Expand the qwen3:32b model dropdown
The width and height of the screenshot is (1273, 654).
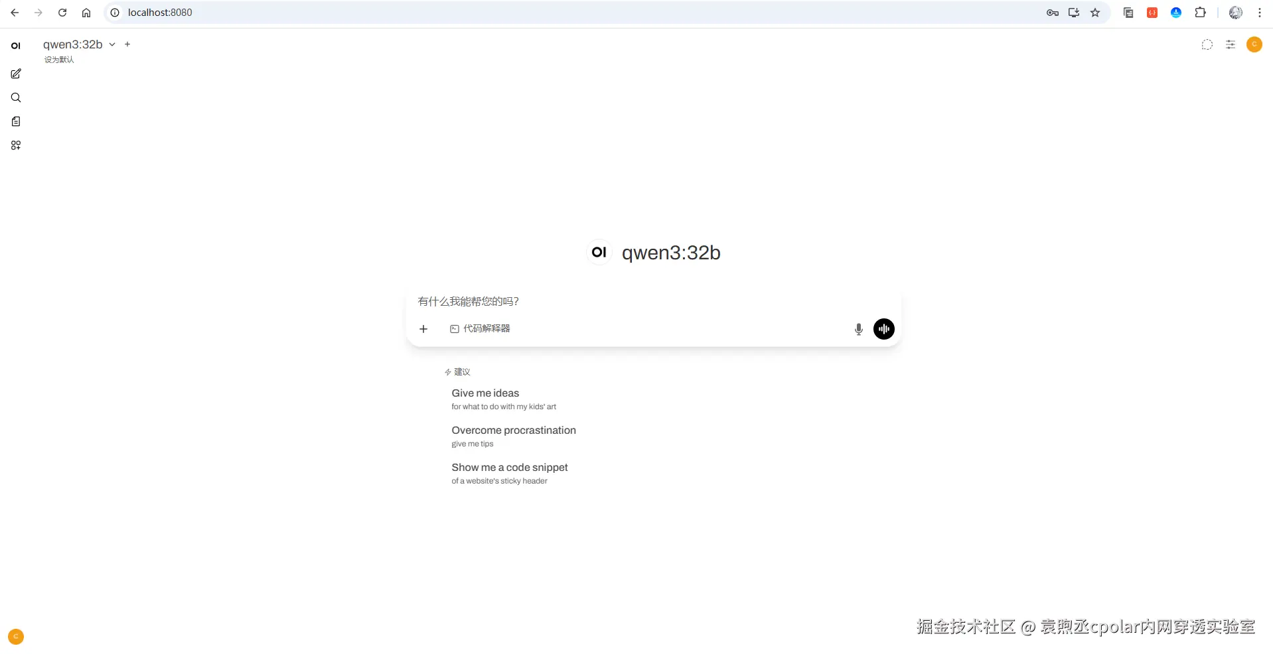112,44
